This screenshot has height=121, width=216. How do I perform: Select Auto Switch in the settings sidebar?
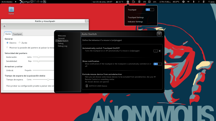pyautogui.click(x=63, y=41)
